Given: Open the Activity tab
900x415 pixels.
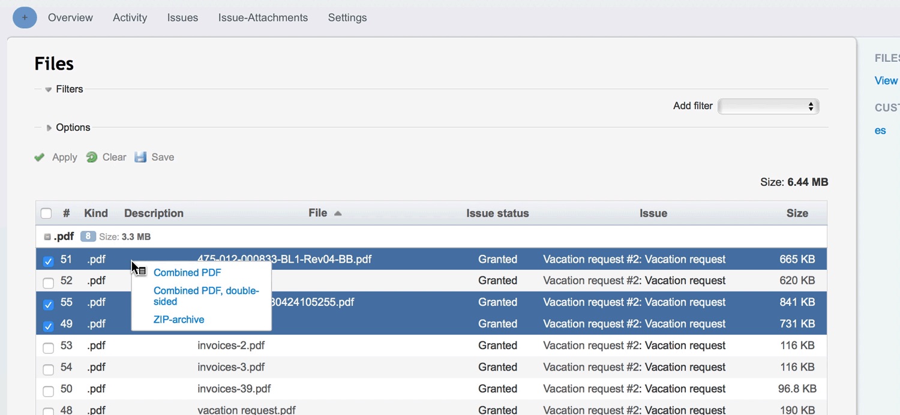Looking at the screenshot, I should (130, 17).
